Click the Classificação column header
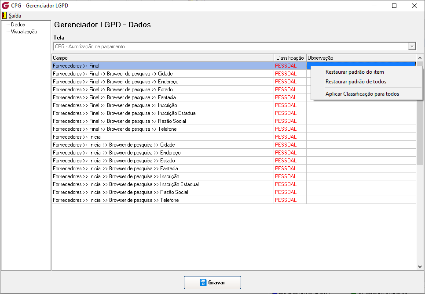Screen dimensions: 425x294 point(290,58)
